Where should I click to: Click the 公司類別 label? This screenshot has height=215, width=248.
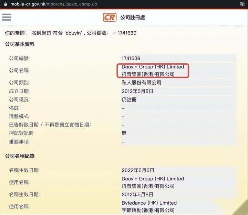tap(20, 83)
